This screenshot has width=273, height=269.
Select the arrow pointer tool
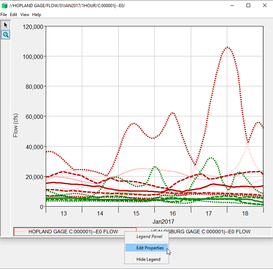(6, 25)
